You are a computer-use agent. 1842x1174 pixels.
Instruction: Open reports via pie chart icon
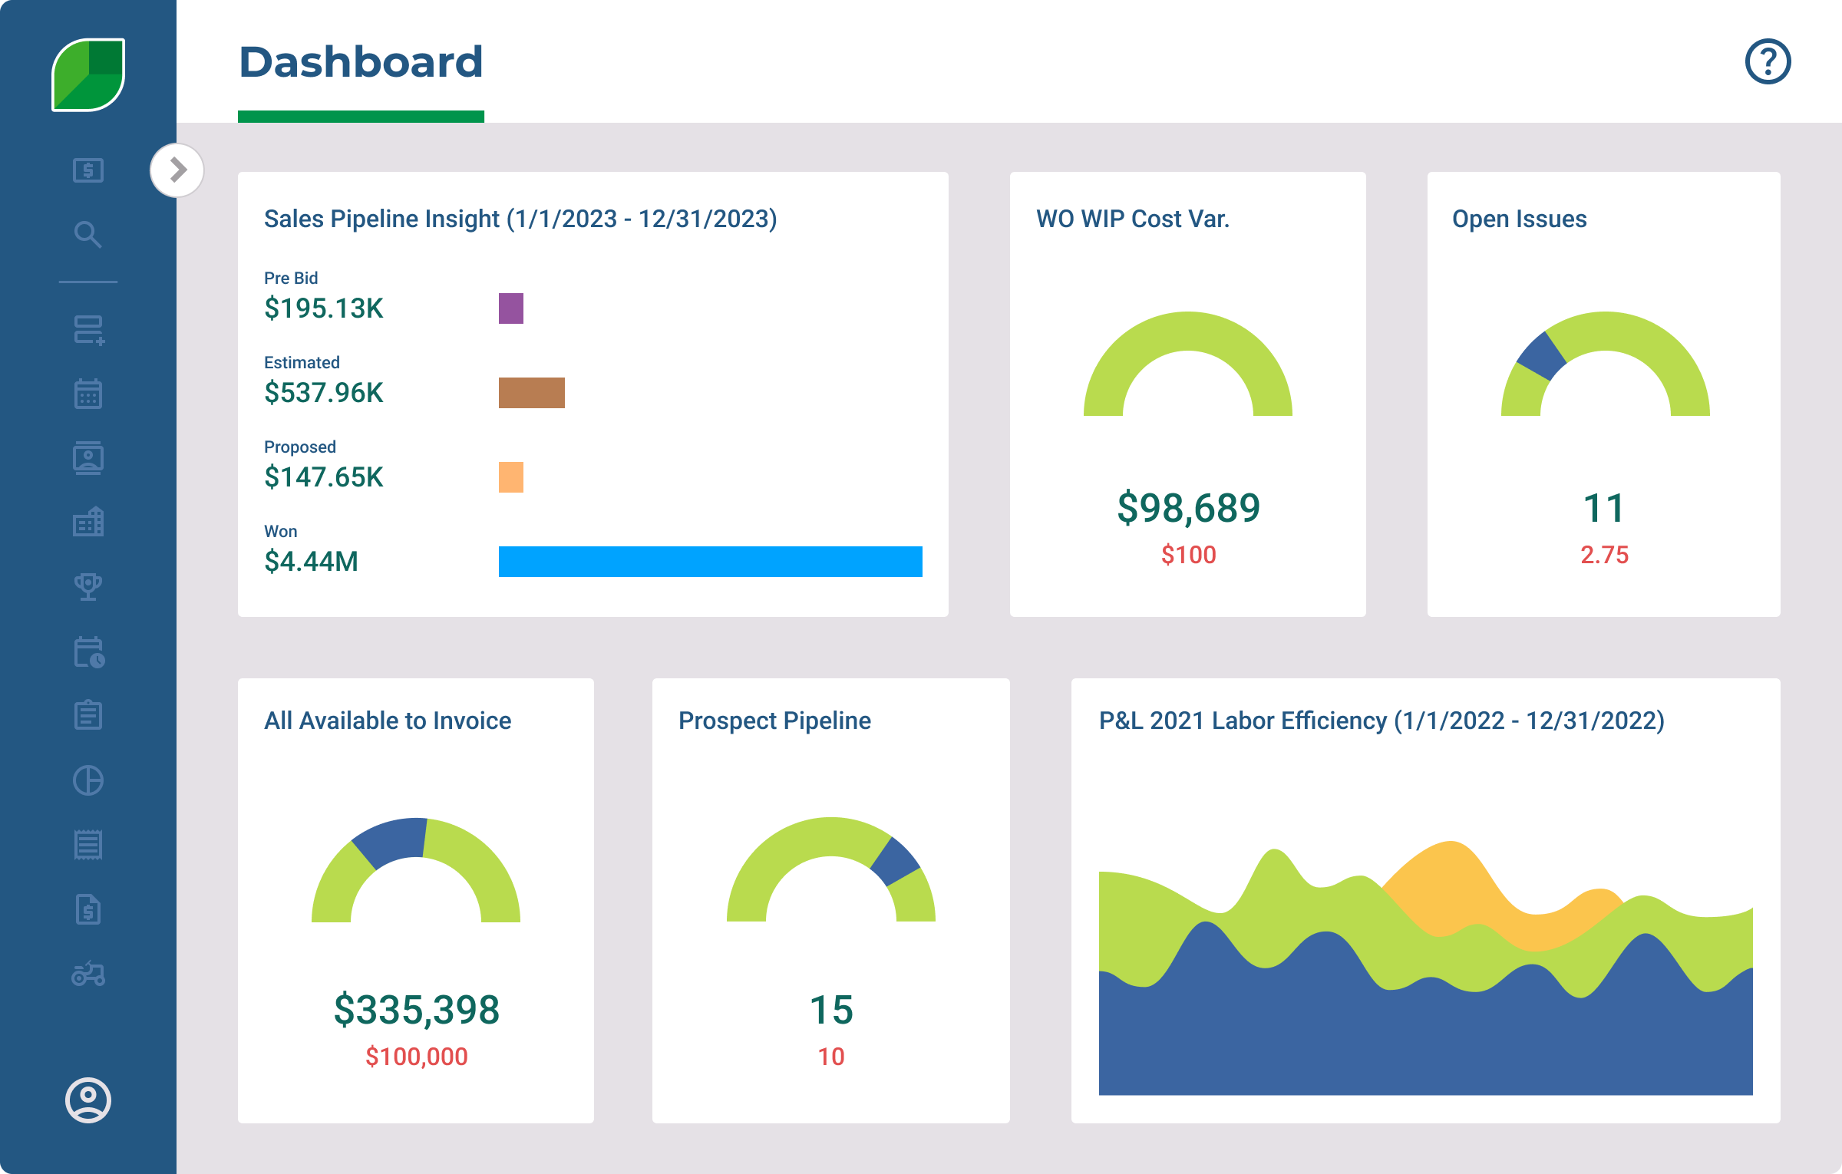coord(88,780)
